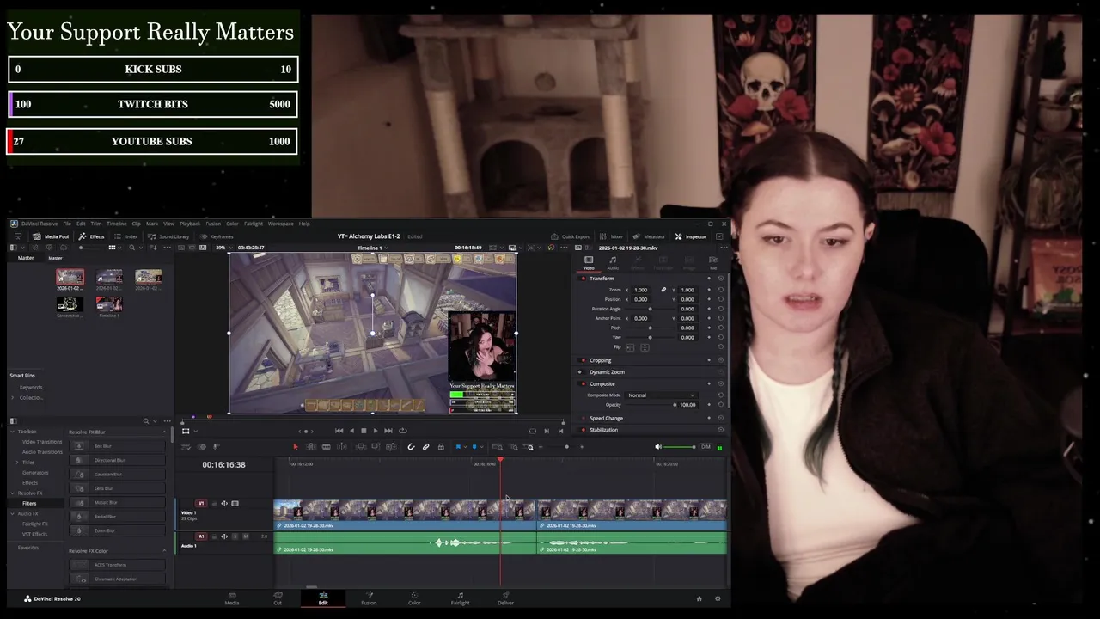The height and width of the screenshot is (619, 1100).
Task: Open the Timeline menu
Action: click(117, 224)
